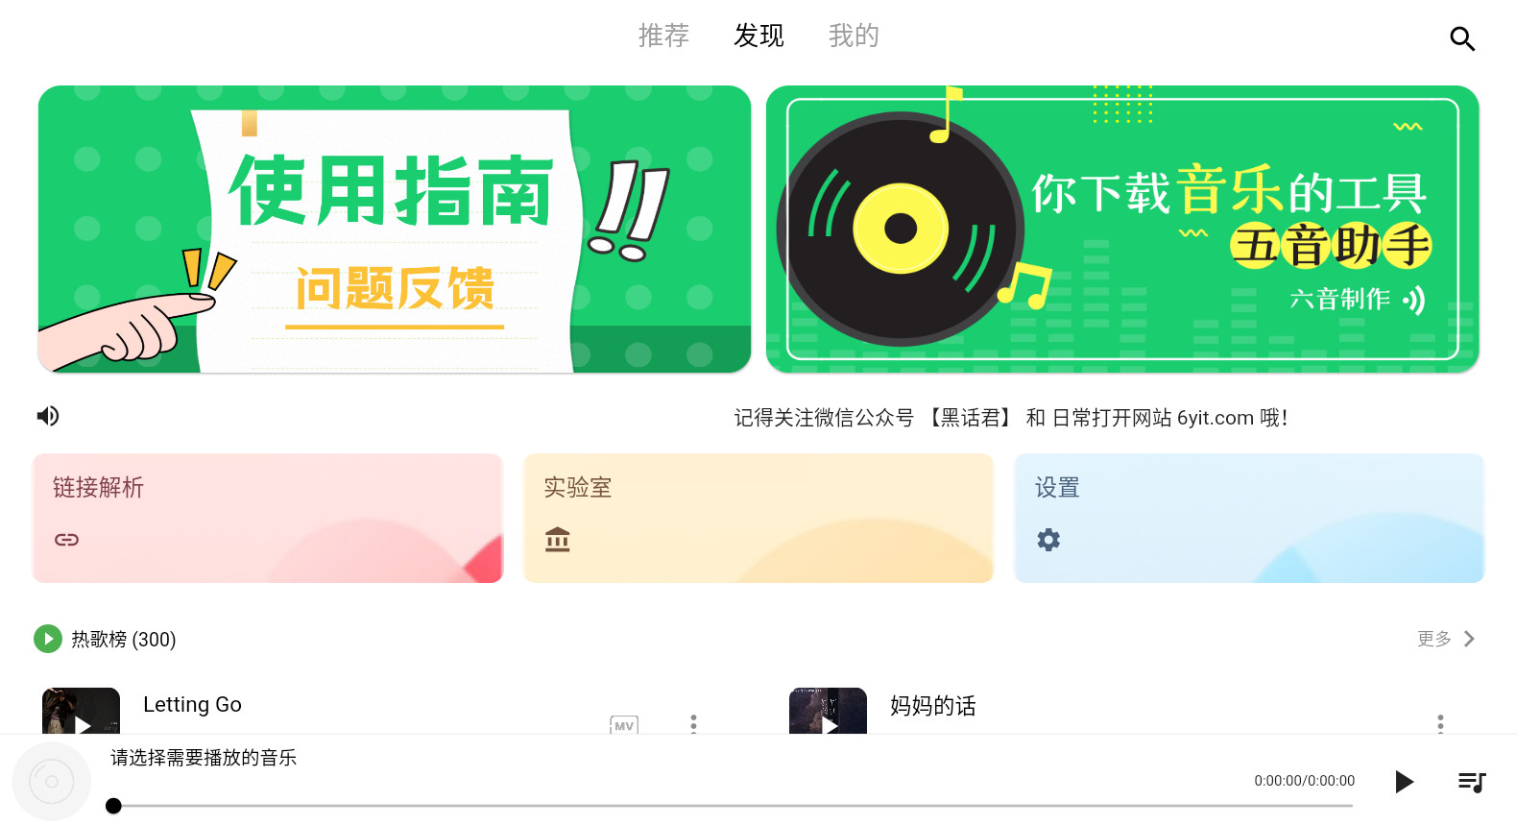Click the lab building icon under 实验室
Viewport: 1517px width, 826px height.
[558, 540]
